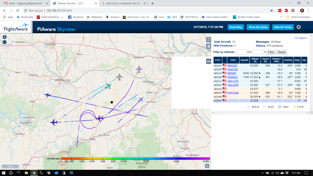Click the ADS-B legend color swatch
The image size is (313, 176).
point(249,107)
